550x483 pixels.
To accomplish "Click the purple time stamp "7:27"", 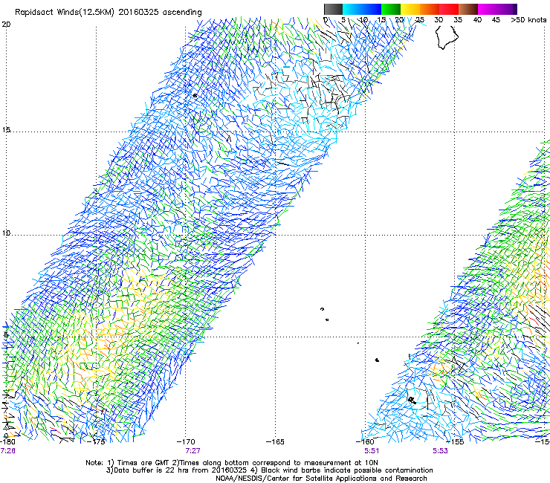I will point(193,451).
